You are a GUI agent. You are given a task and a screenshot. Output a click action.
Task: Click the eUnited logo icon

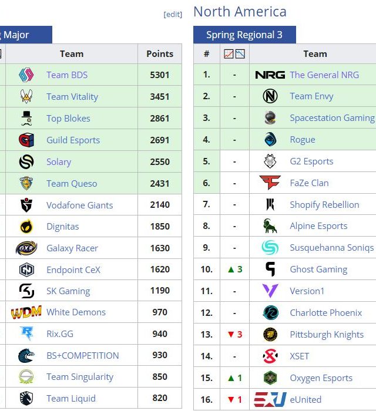(270, 400)
